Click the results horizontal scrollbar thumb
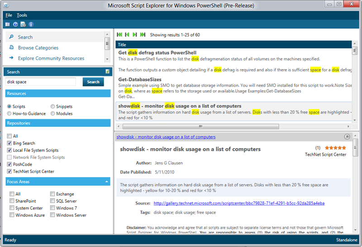Viewport: 362px width, 247px height. click(x=200, y=126)
